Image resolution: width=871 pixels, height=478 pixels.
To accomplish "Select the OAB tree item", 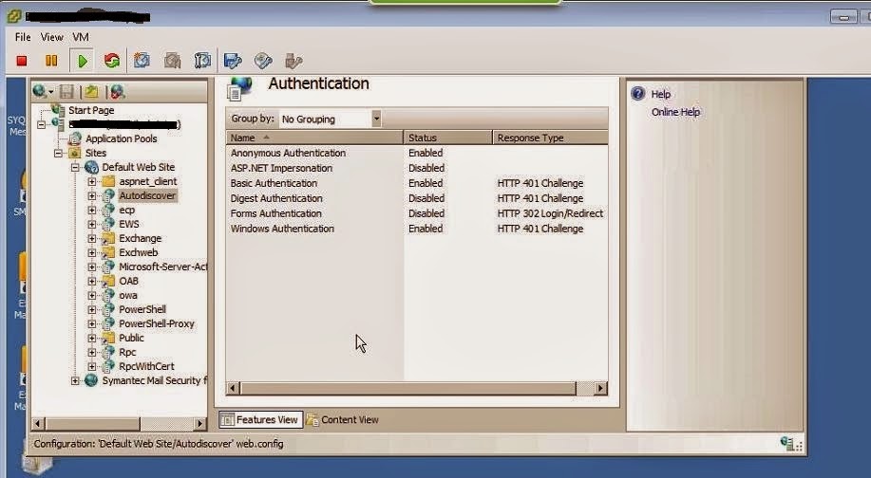I will tap(128, 281).
